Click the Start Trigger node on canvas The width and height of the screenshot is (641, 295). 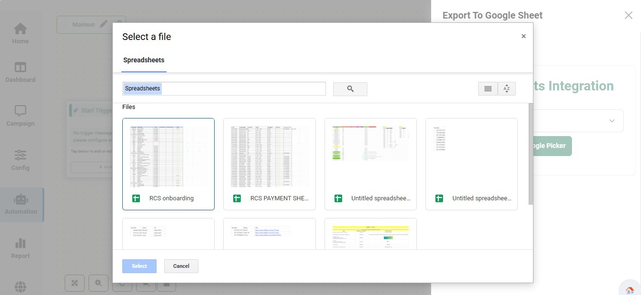click(x=91, y=139)
